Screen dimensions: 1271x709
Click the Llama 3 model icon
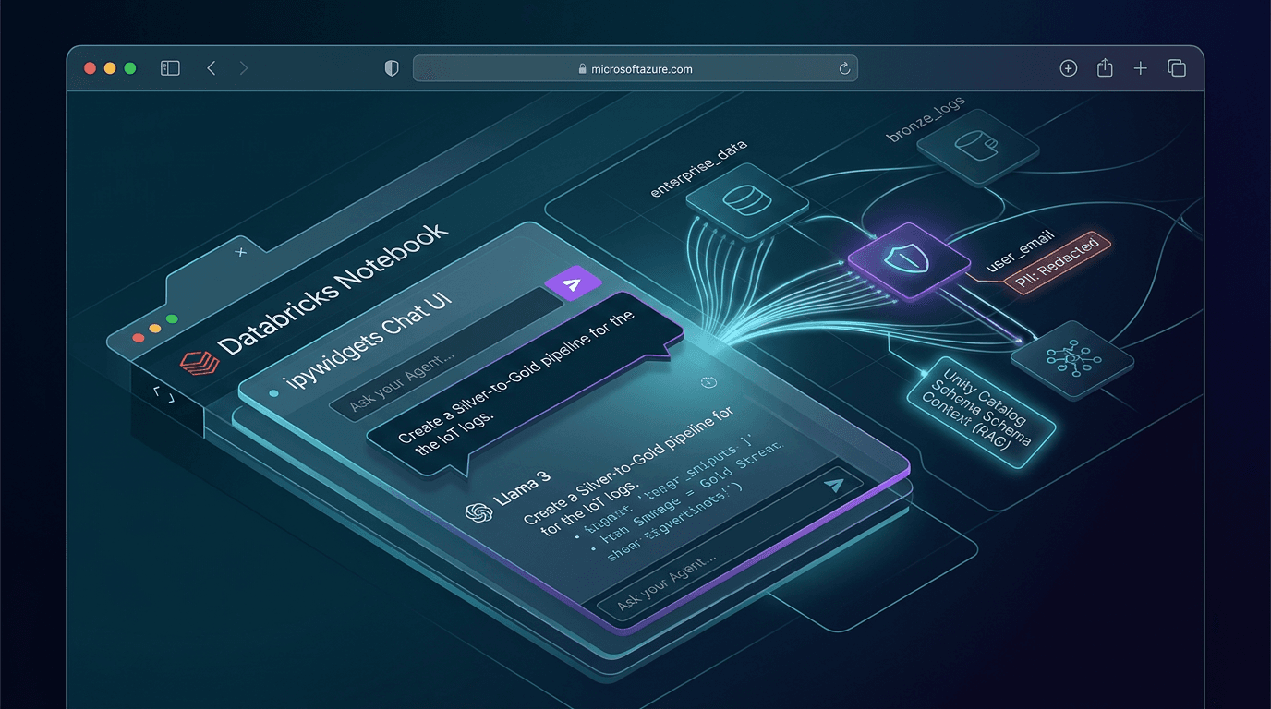point(478,514)
